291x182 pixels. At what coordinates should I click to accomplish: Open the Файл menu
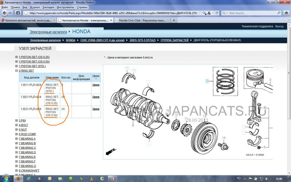click(x=5, y=7)
